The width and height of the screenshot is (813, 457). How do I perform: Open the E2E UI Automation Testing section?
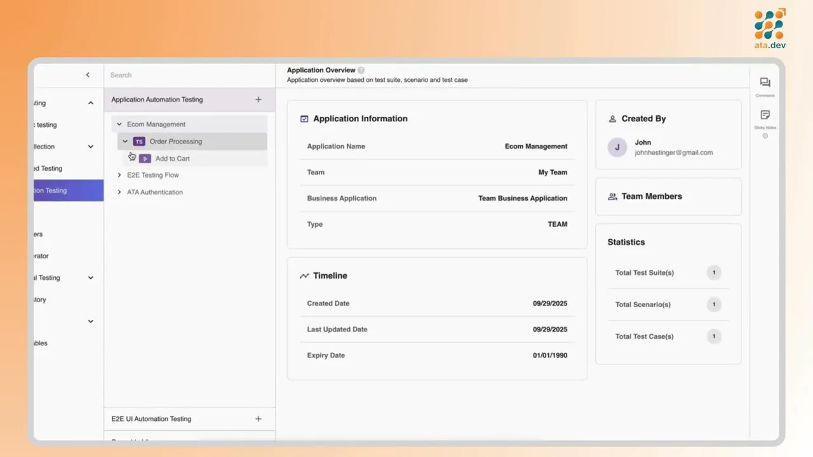(151, 419)
